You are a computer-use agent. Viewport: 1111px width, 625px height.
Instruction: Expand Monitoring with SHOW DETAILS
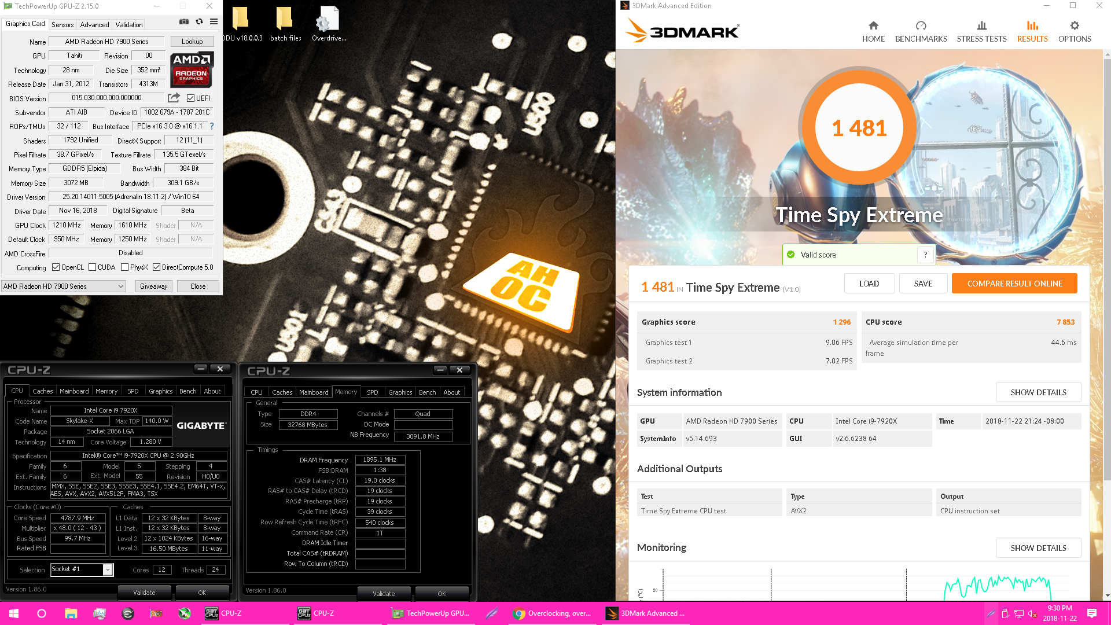1038,548
